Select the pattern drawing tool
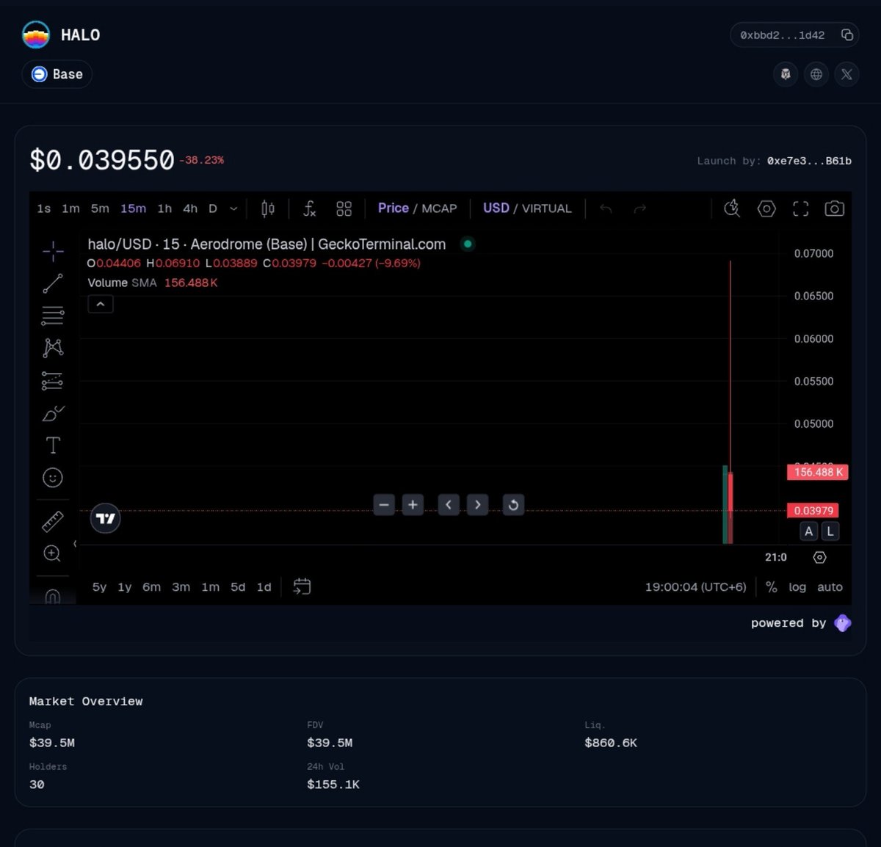 click(53, 348)
